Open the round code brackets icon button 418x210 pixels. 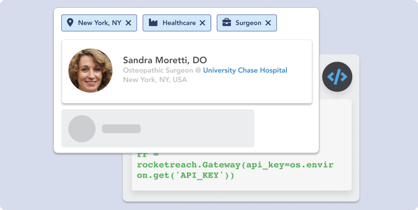337,77
